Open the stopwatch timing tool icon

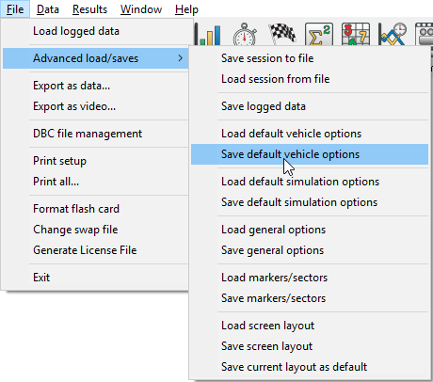pyautogui.click(x=245, y=34)
